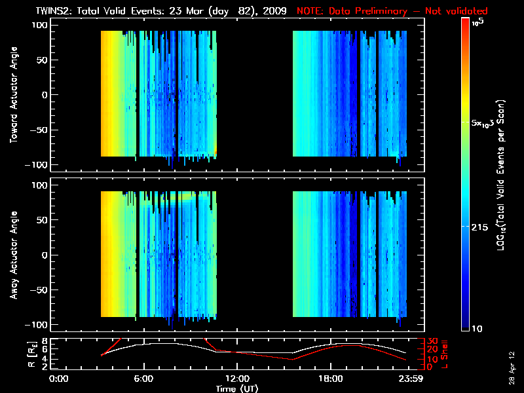The width and height of the screenshot is (524, 393).
Task: Select the "6:00" time tick label
Action: click(x=143, y=379)
